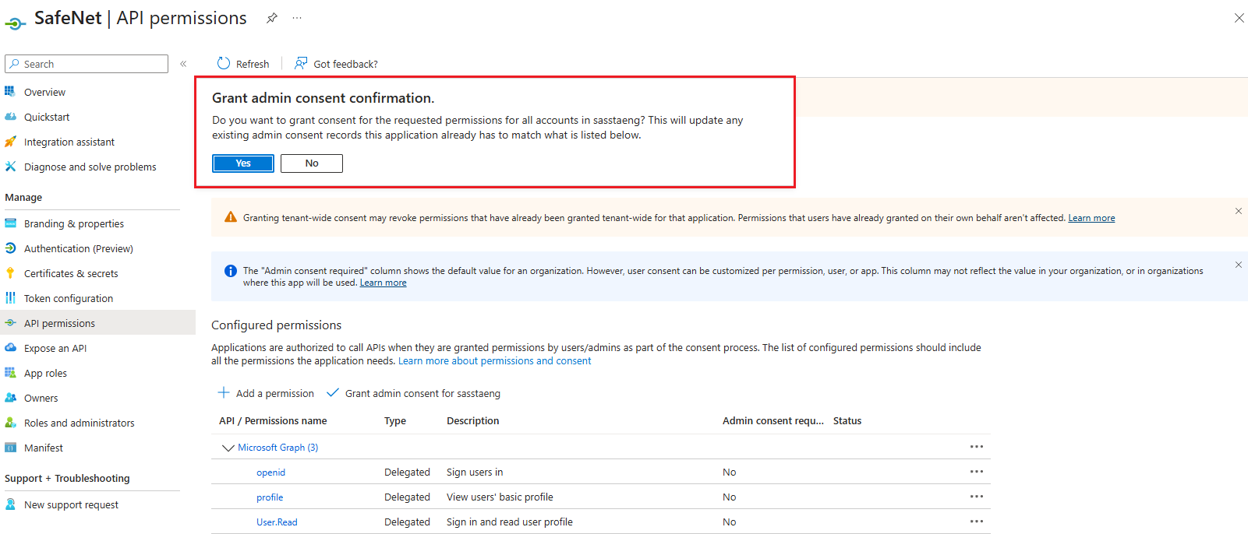Viewport: 1248px width, 534px height.
Task: Click the Branding & properties icon
Action: (x=10, y=223)
